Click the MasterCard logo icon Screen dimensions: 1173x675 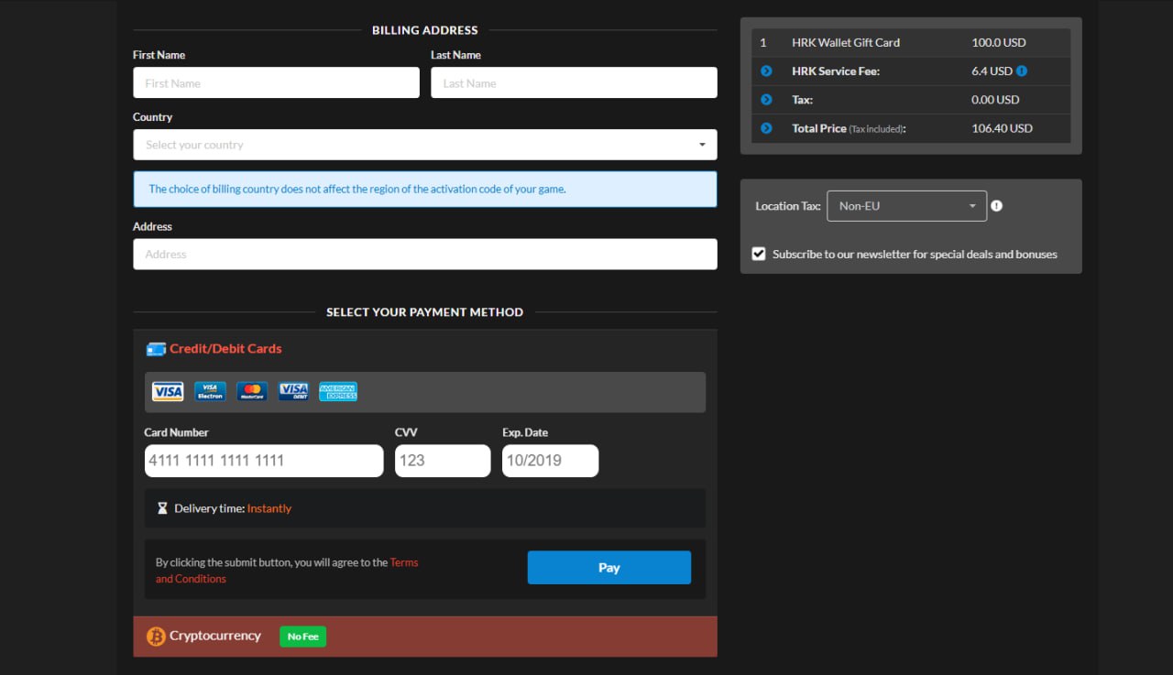tap(252, 392)
